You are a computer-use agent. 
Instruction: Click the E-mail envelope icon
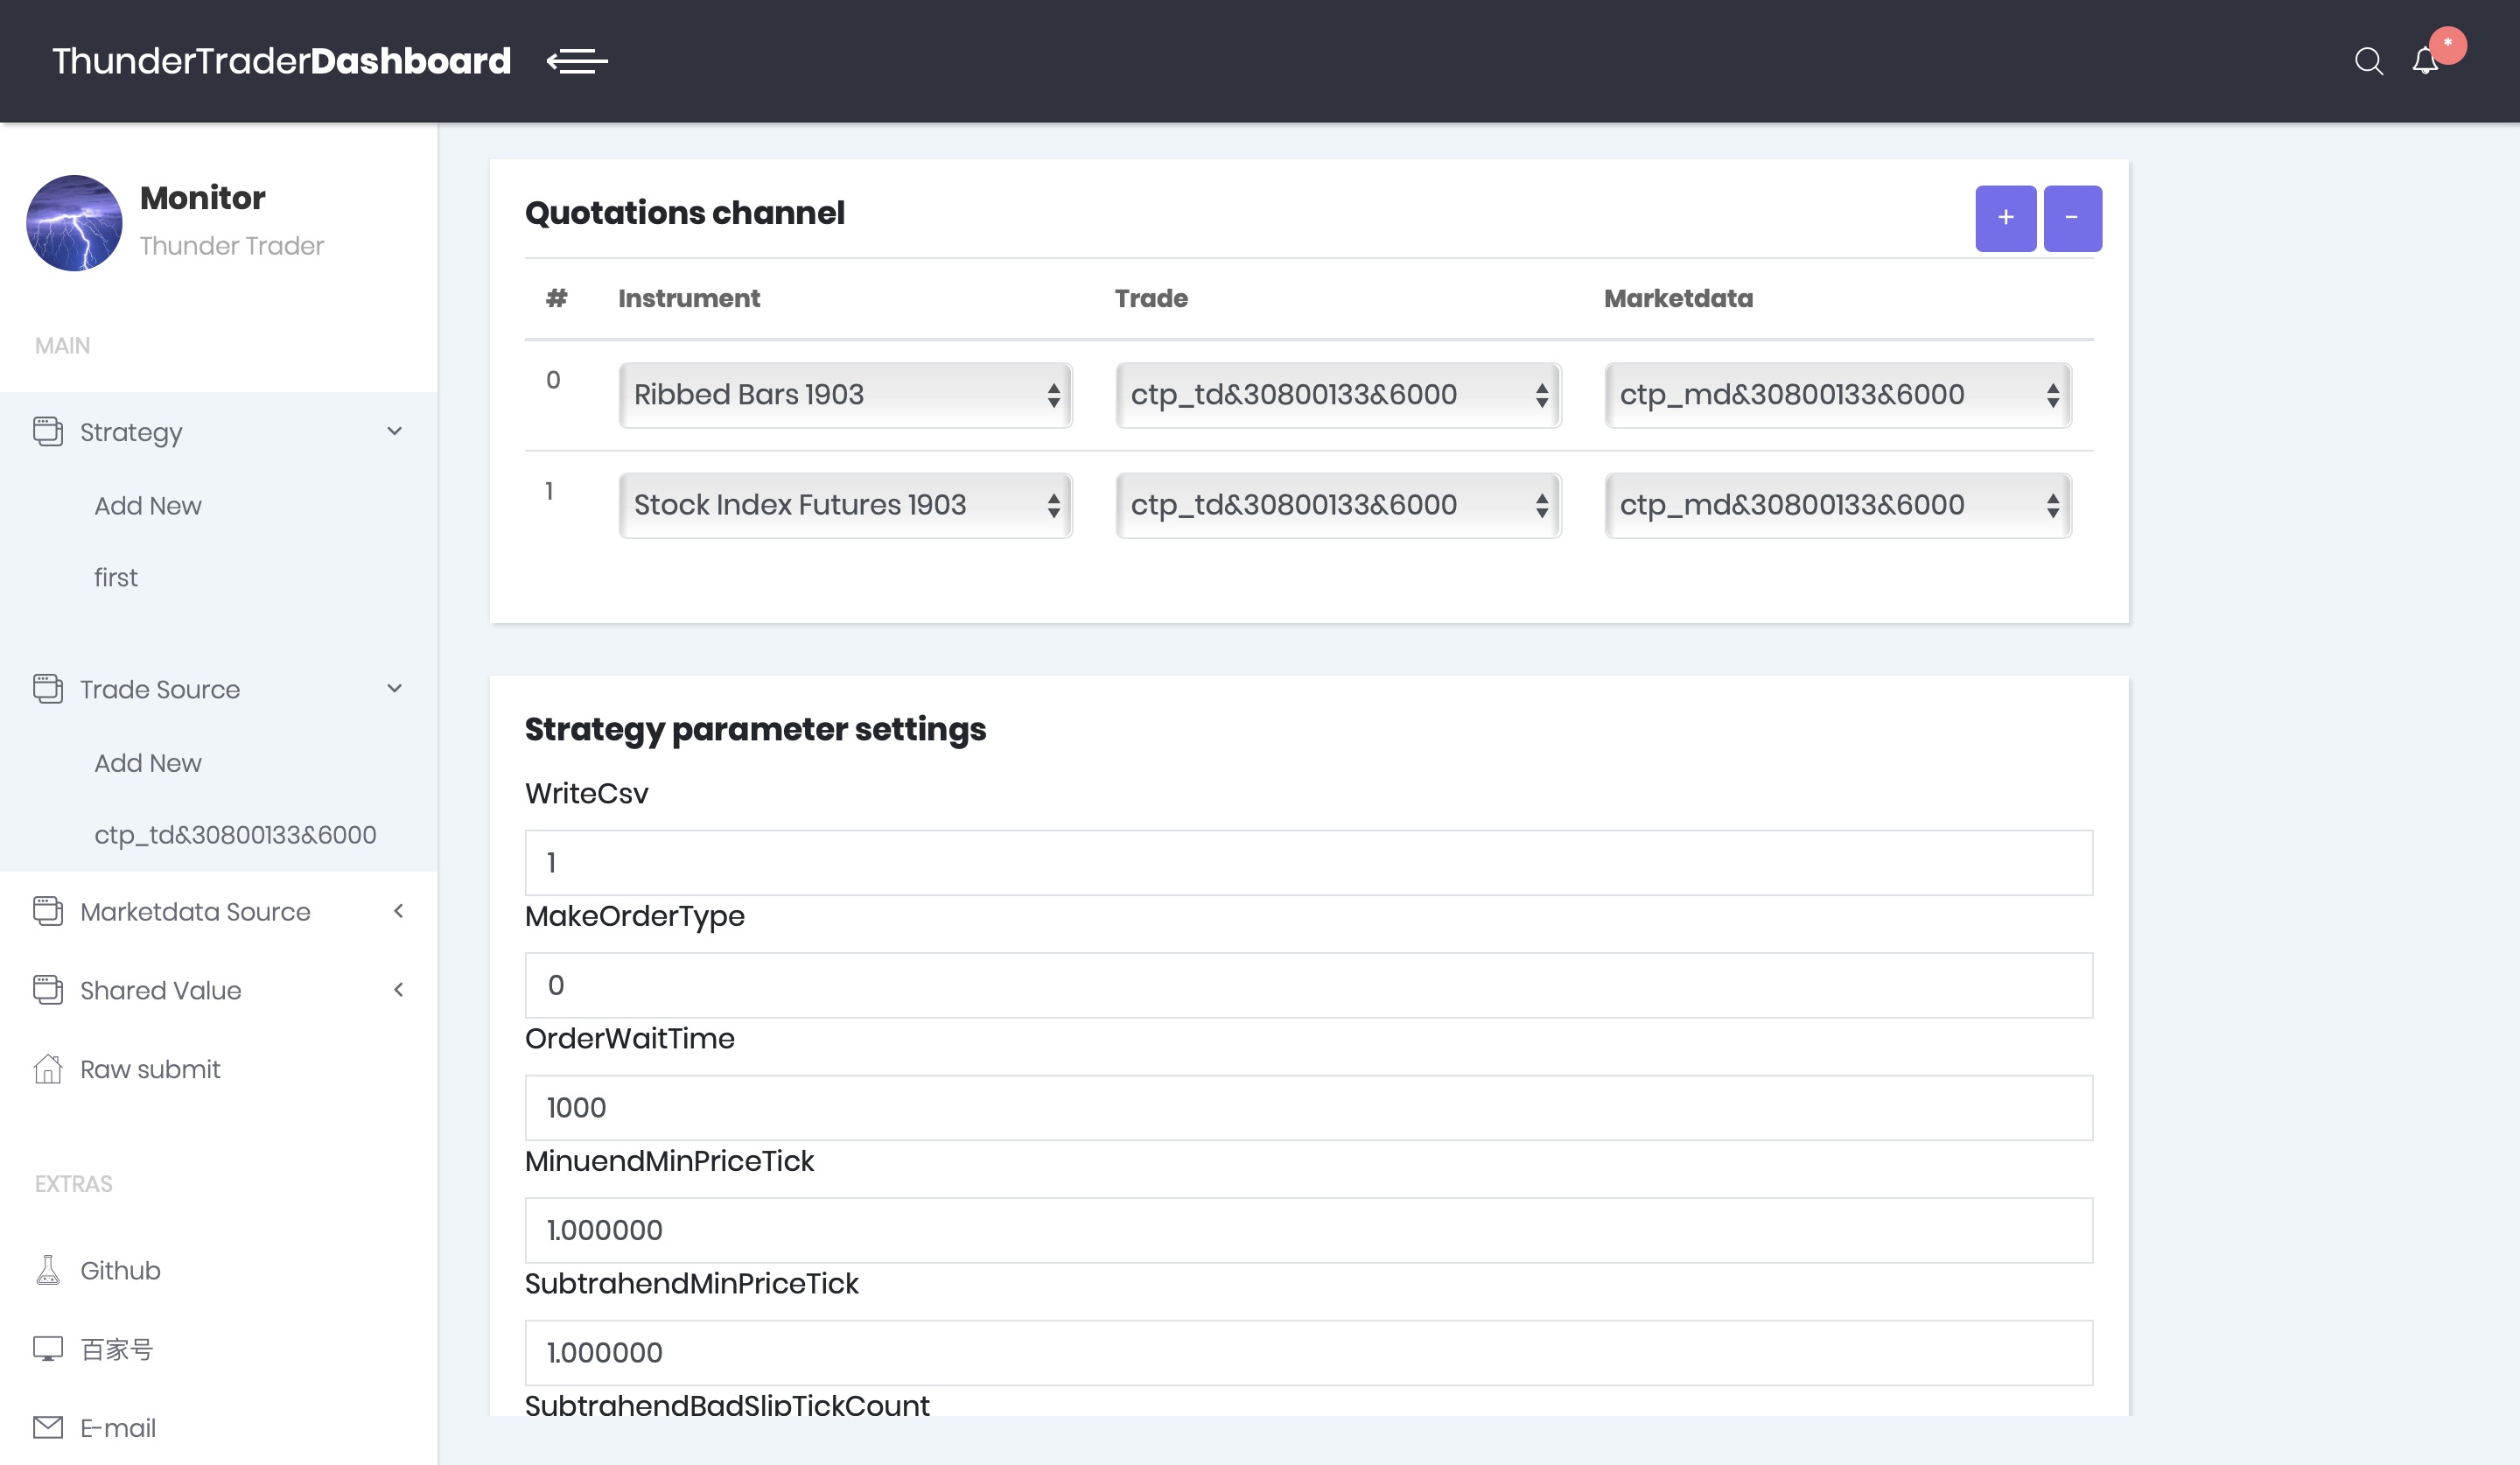click(47, 1427)
